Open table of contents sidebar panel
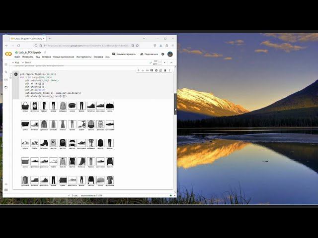The height and width of the screenshot is (238, 318). point(6,64)
